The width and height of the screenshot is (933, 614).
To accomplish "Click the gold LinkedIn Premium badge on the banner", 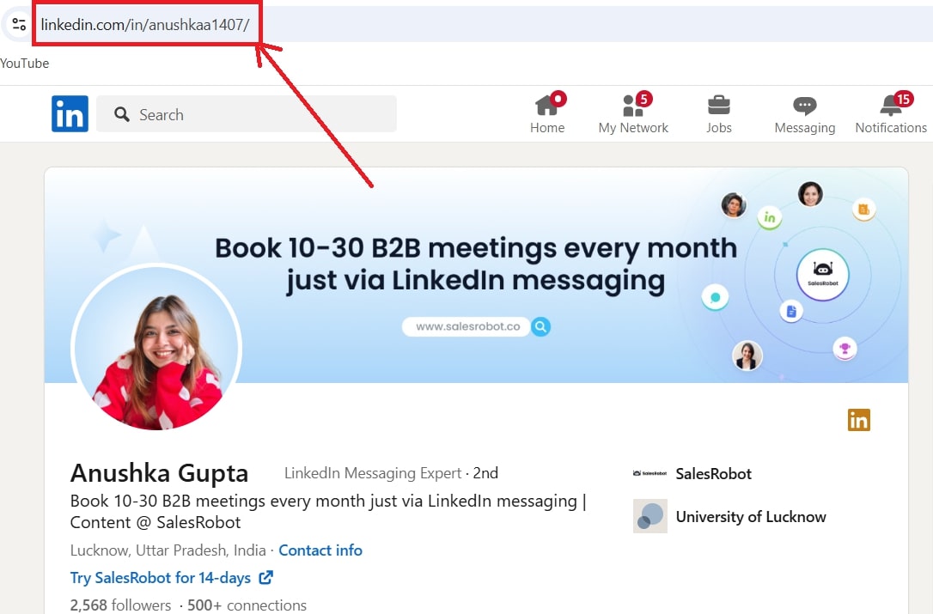I will [858, 420].
